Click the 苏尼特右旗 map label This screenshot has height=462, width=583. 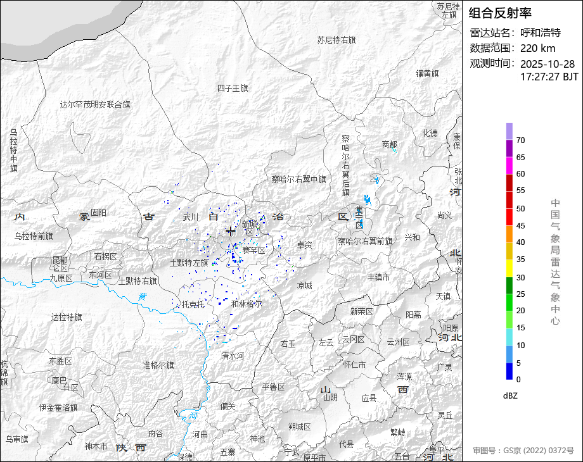[336, 40]
